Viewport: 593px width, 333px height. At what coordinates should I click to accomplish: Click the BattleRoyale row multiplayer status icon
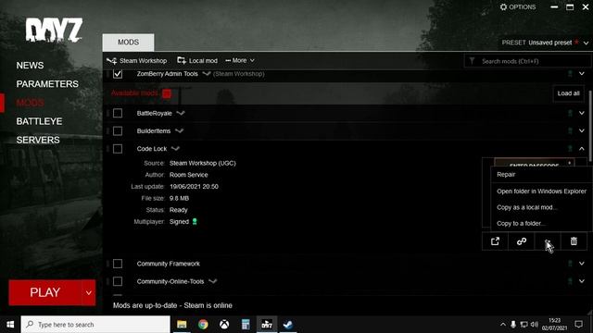(x=570, y=113)
